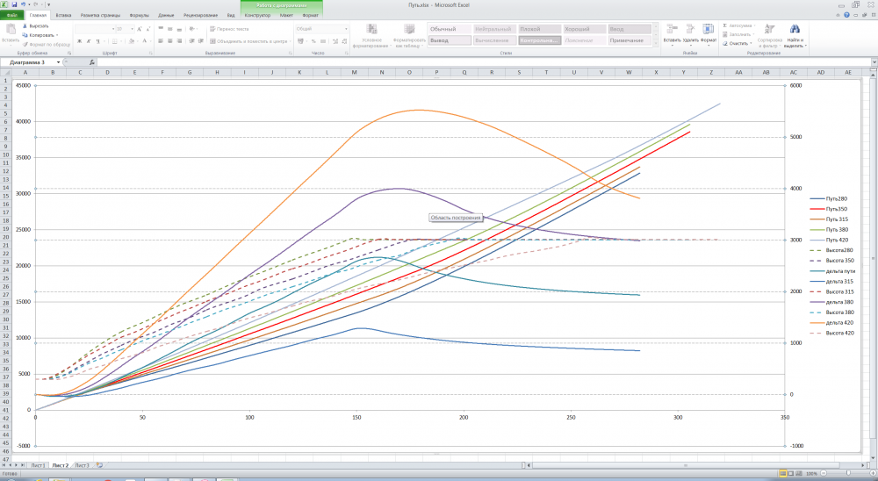Click the Cut (Вырезать) scissors icon
The image size is (878, 481).
25,26
